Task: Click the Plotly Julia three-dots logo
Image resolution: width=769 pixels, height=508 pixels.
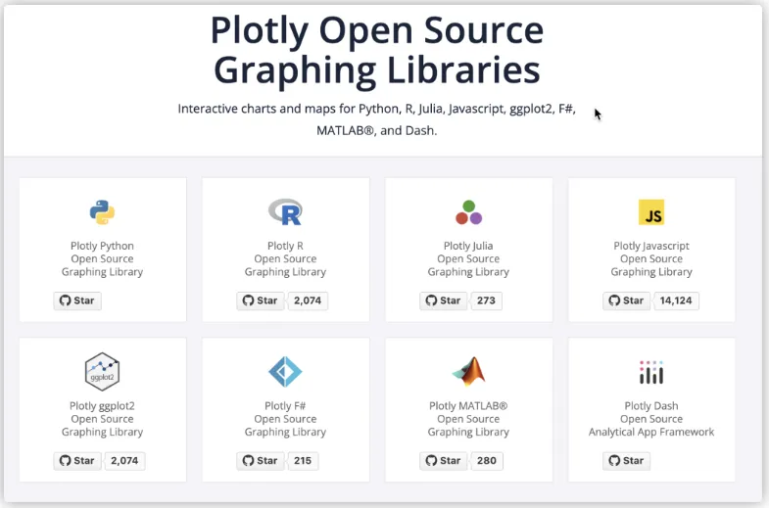Action: (468, 211)
